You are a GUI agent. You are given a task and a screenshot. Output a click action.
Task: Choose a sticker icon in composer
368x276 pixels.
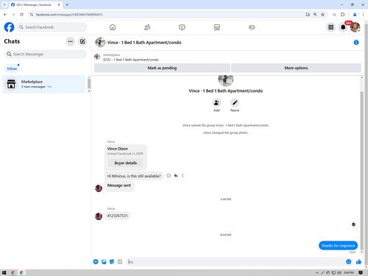click(112, 262)
